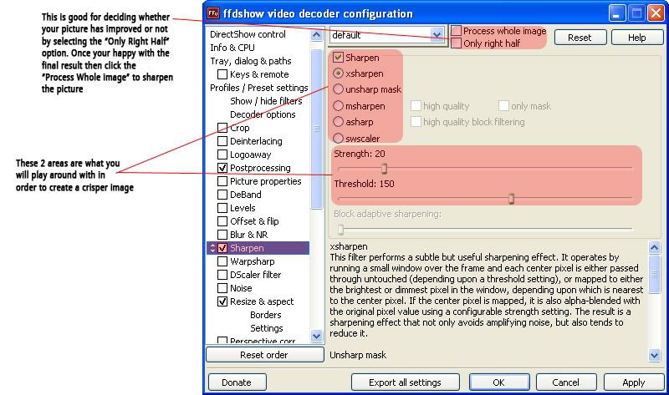
Task: Enable Picture properties checkbox
Action: tap(222, 181)
